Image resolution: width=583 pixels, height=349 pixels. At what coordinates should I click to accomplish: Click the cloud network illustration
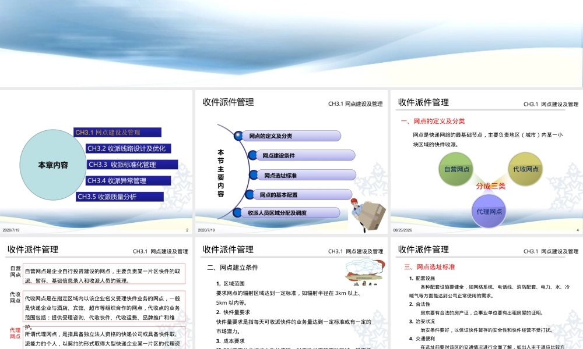point(365,272)
